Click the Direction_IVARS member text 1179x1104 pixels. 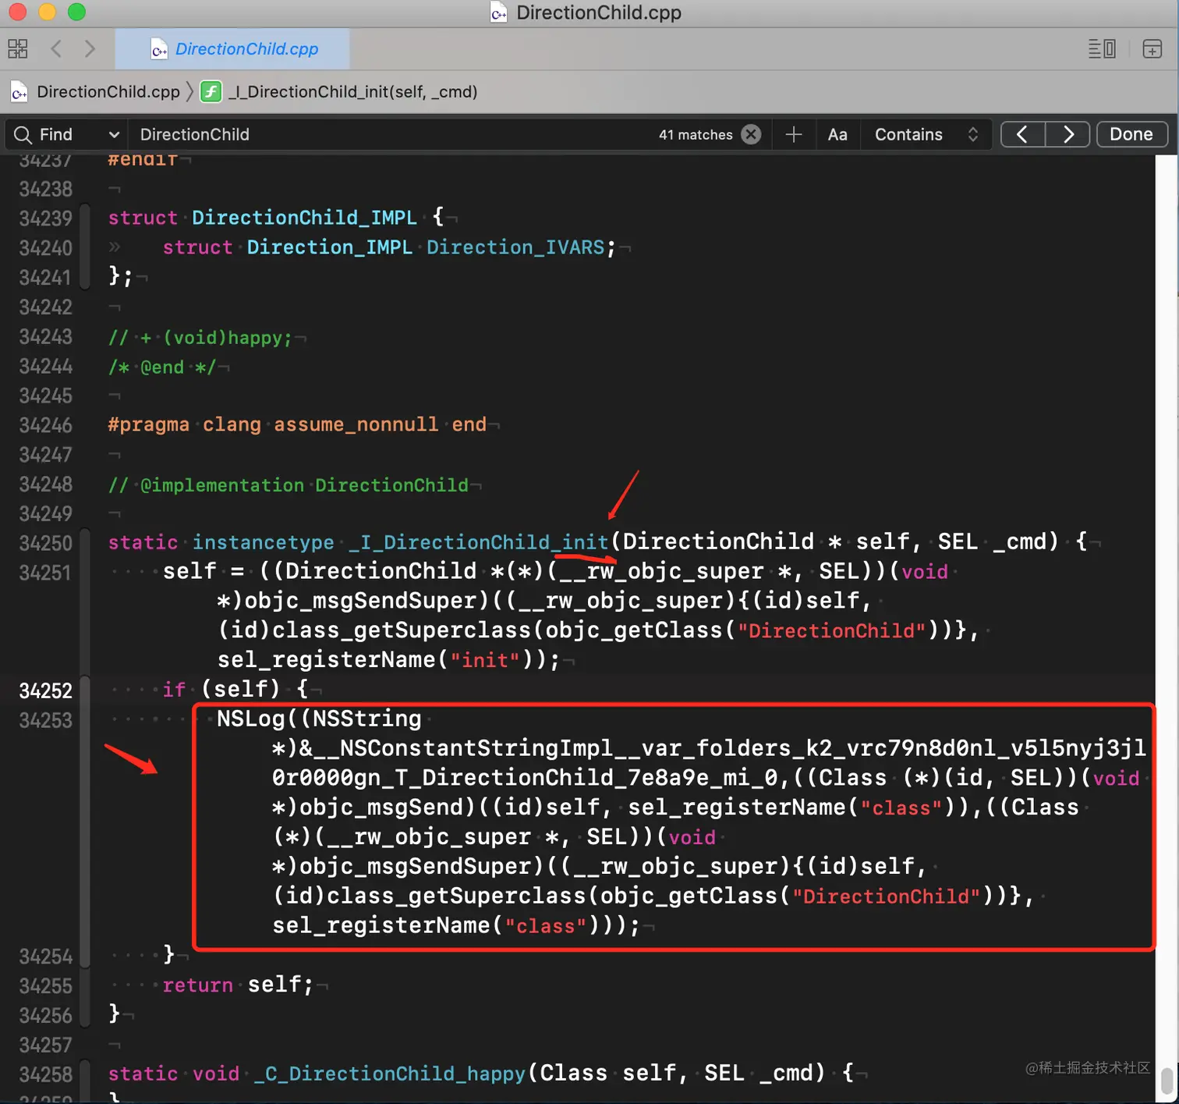515,247
